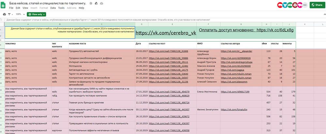Image resolution: width=326 pixels, height=134 pixels.
Task: Select the likes value 716
Action: (x=266, y=97)
